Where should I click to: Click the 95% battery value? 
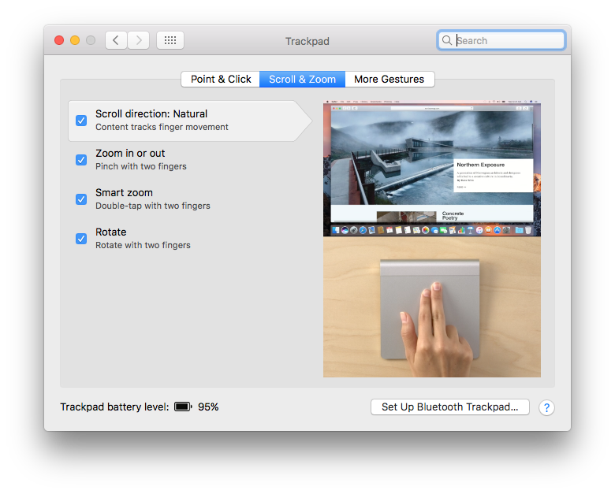point(208,407)
